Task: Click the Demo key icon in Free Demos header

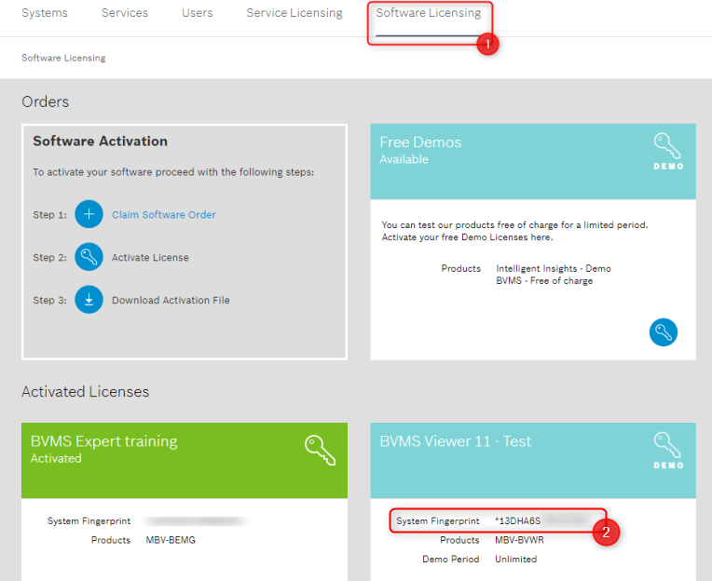Action: coord(667,150)
